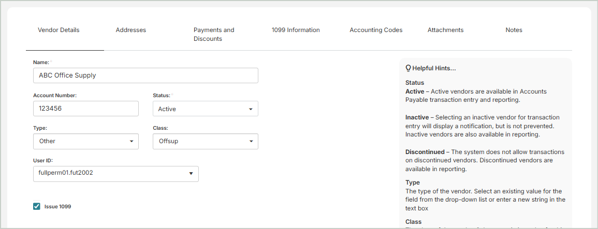The height and width of the screenshot is (229, 598).
Task: Select the Accounting Codes tab
Action: pyautogui.click(x=376, y=30)
